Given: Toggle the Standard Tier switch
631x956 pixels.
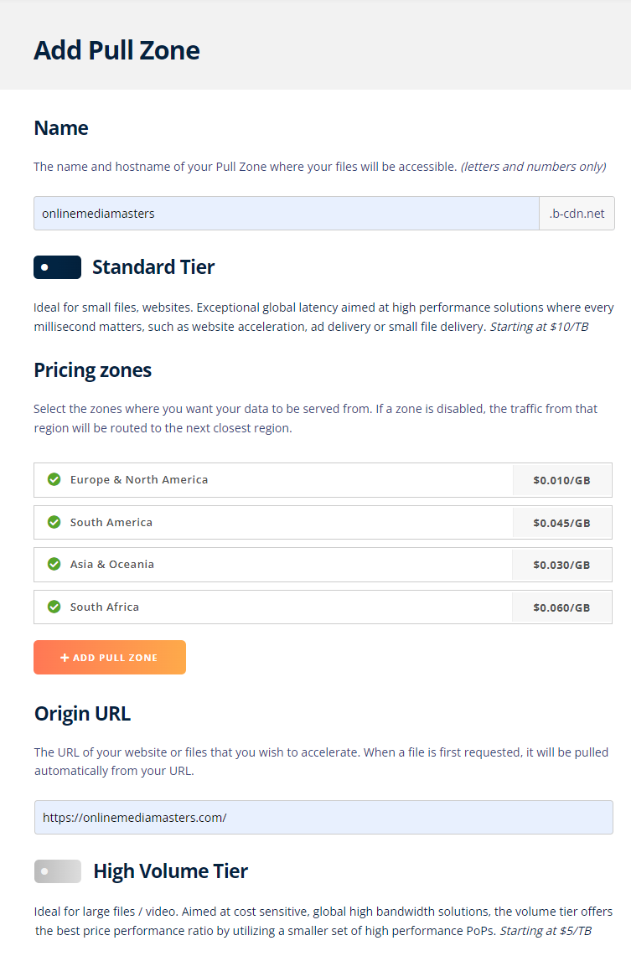Looking at the screenshot, I should pyautogui.click(x=57, y=267).
